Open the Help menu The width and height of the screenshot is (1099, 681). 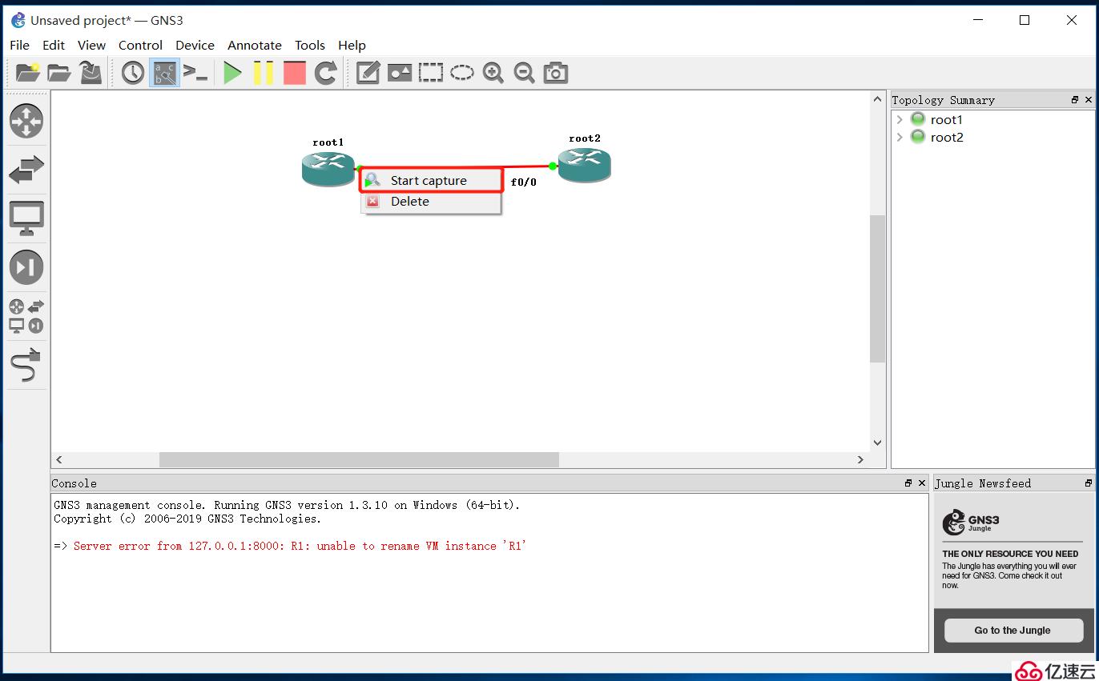pos(352,45)
